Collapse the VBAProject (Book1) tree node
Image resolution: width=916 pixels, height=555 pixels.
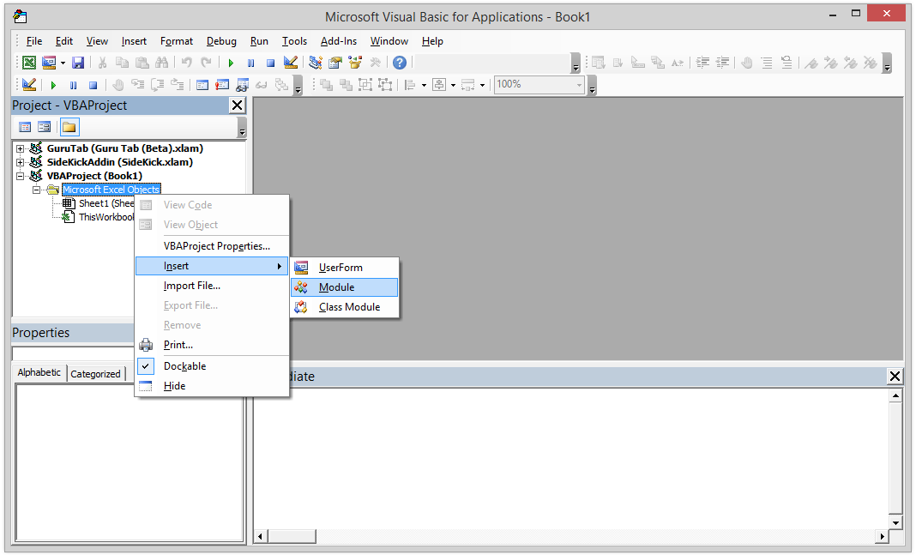tap(20, 176)
